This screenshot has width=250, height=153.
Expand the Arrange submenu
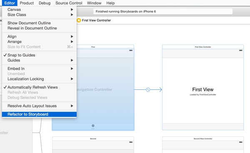pos(39,42)
